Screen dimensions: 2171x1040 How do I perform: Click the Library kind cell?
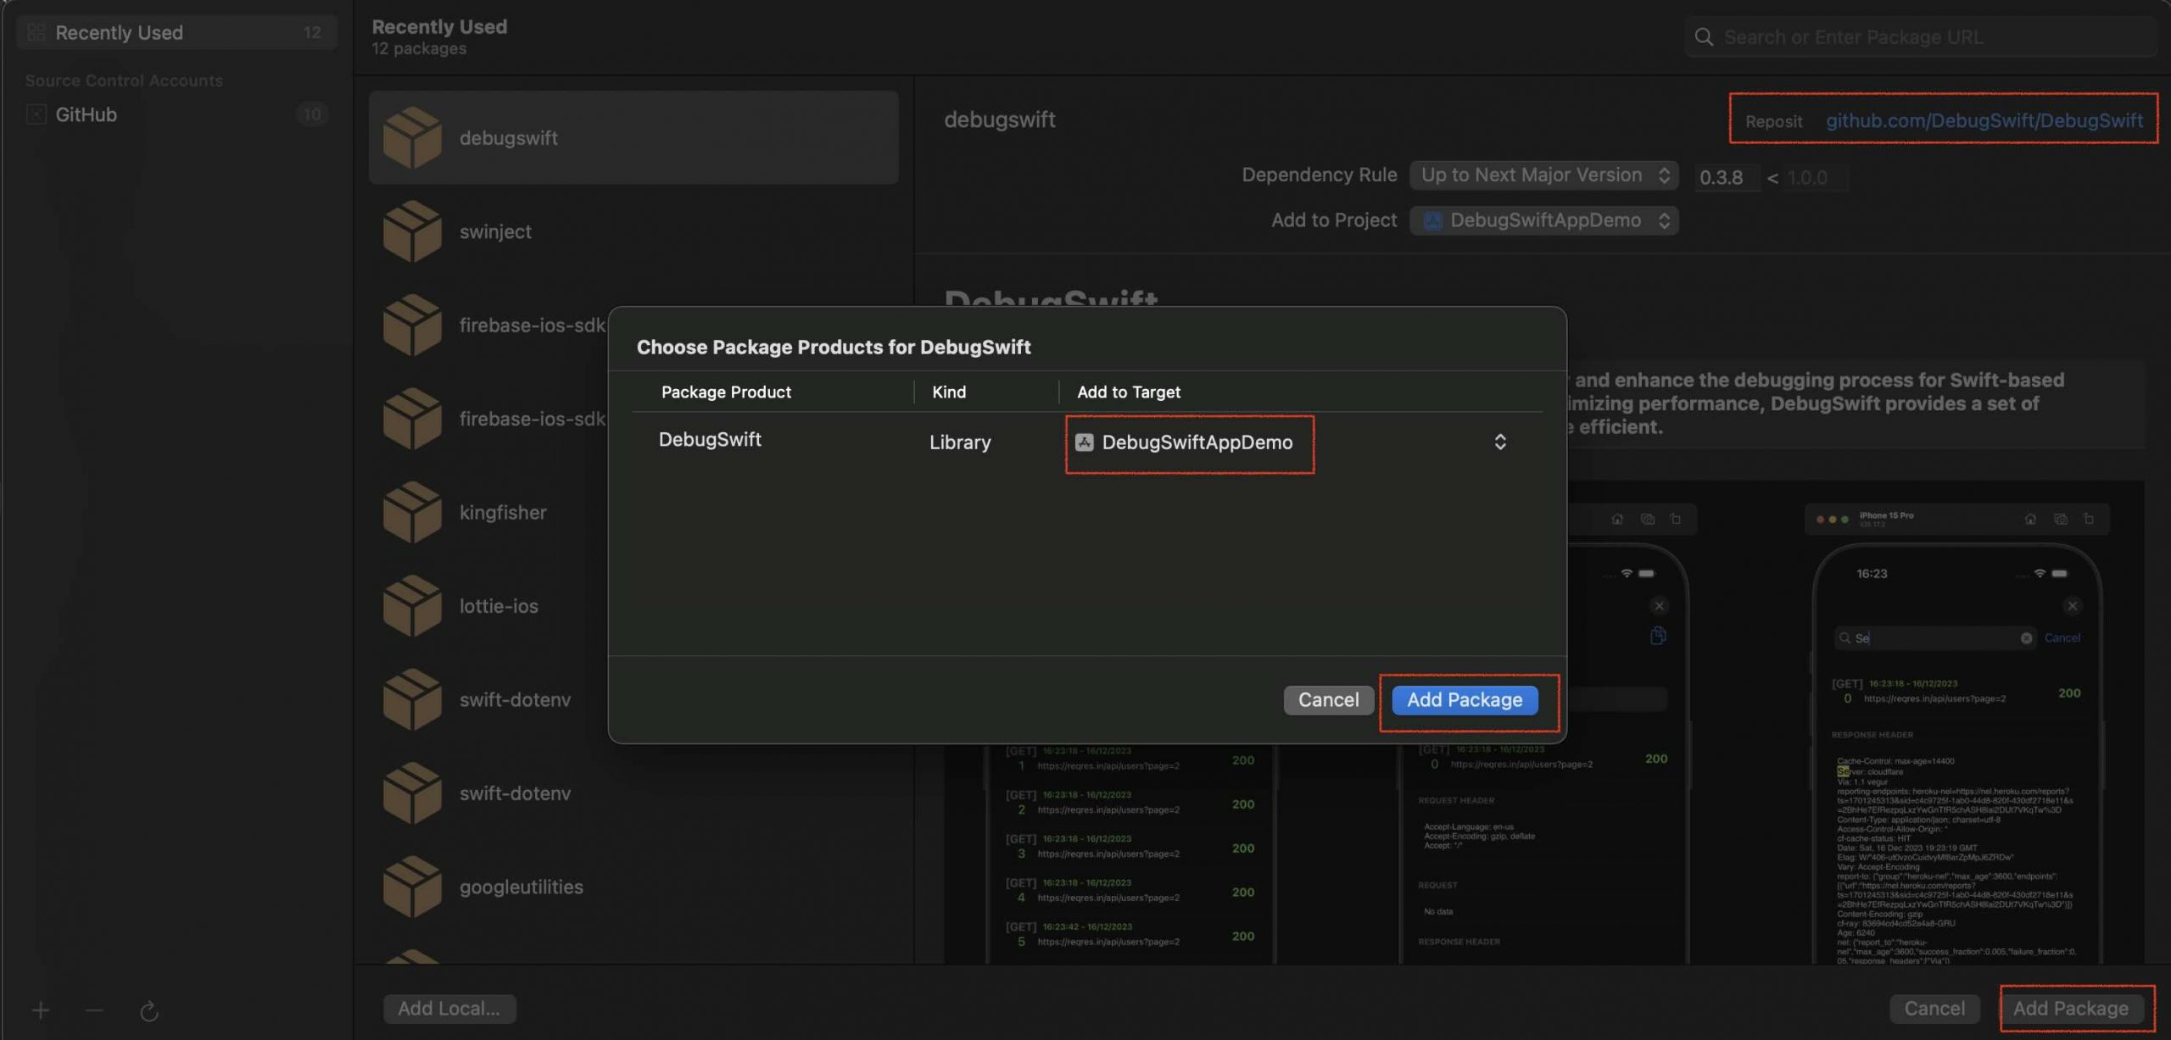click(960, 442)
